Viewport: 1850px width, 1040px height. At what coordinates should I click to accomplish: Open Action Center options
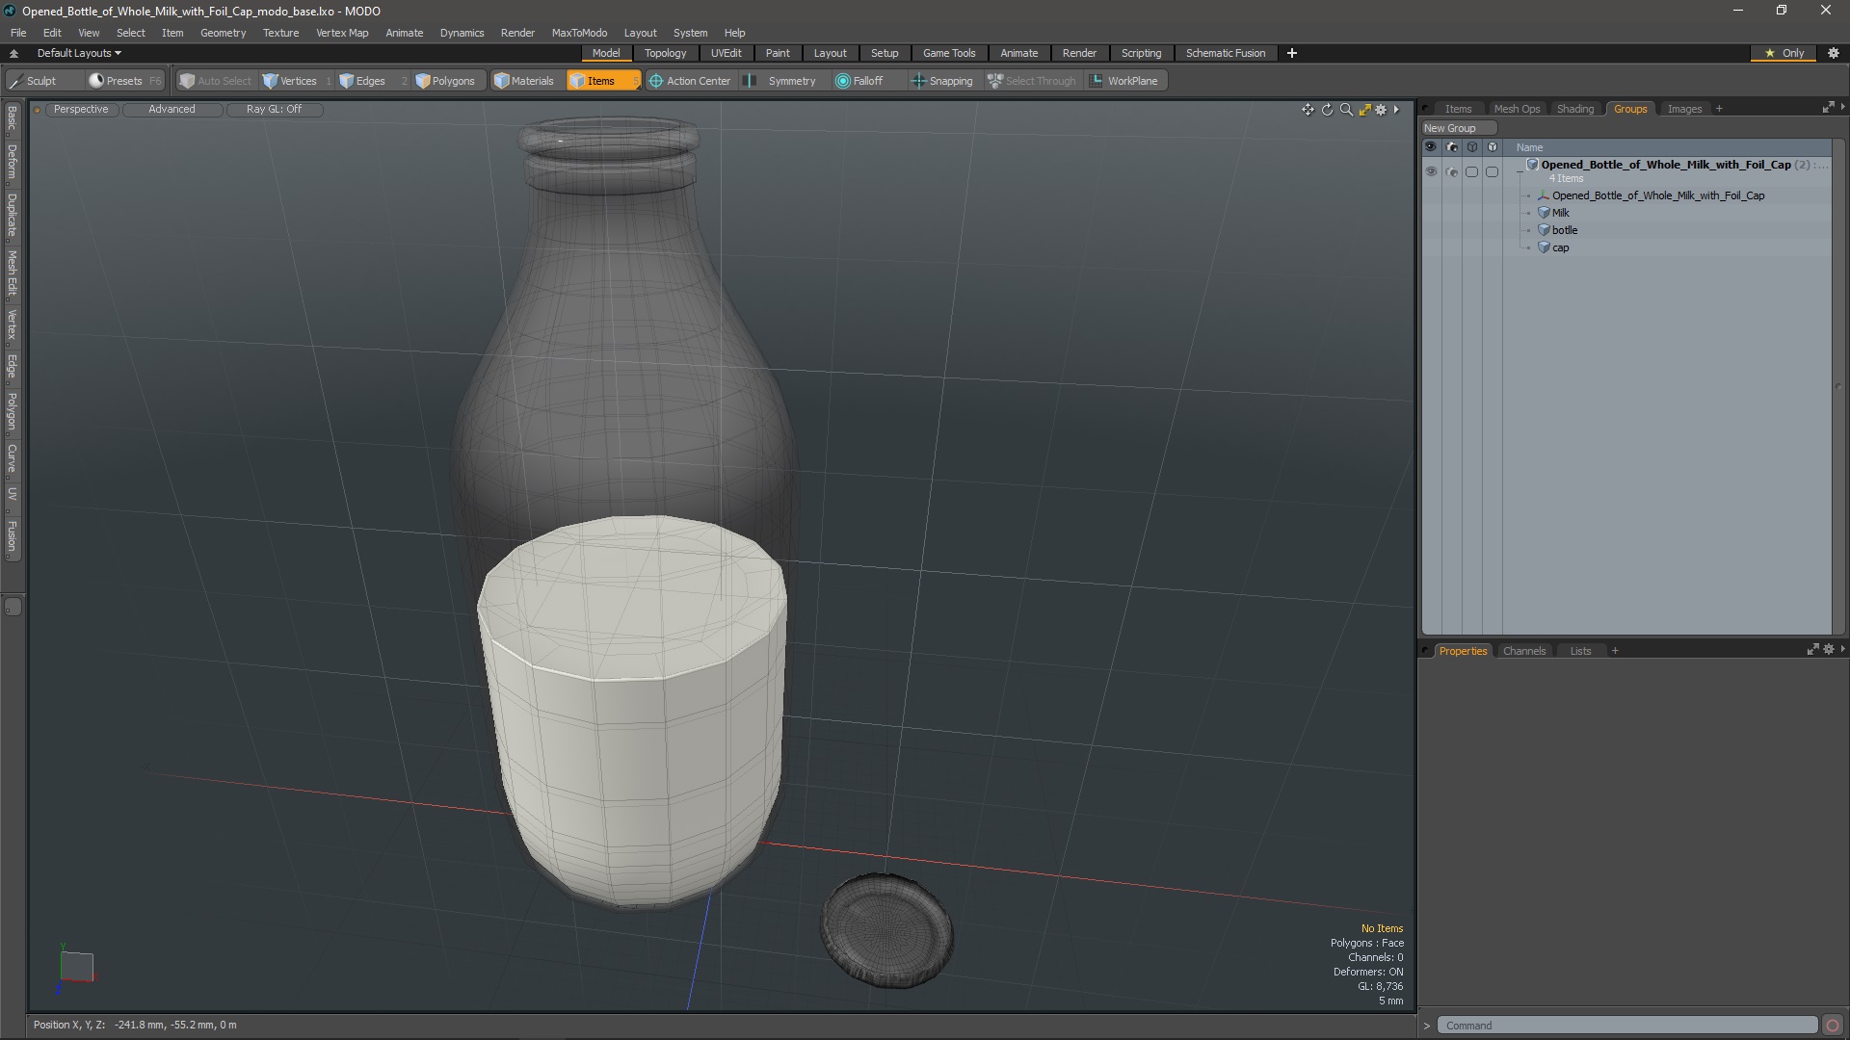(690, 81)
